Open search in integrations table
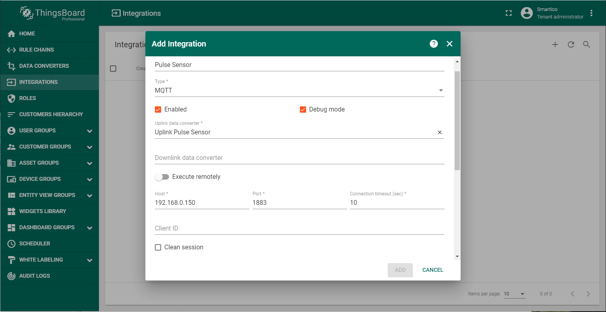Viewport: 606px width, 312px height. tap(586, 45)
